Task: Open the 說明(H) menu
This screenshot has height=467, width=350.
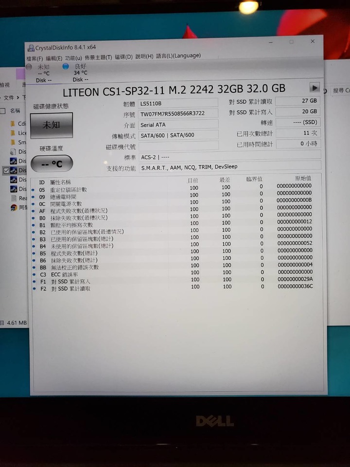Action: click(x=144, y=56)
